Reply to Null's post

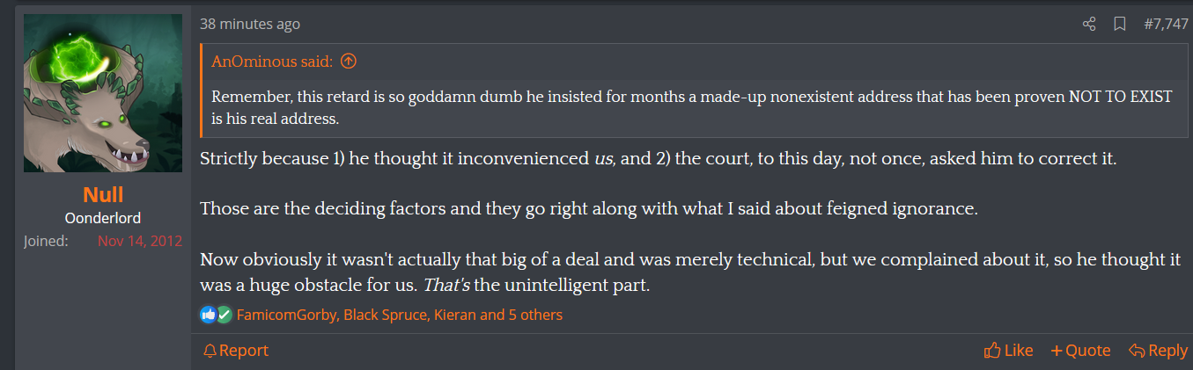[1158, 351]
